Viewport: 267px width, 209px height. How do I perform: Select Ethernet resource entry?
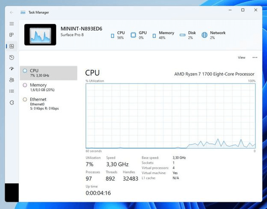pos(48,104)
